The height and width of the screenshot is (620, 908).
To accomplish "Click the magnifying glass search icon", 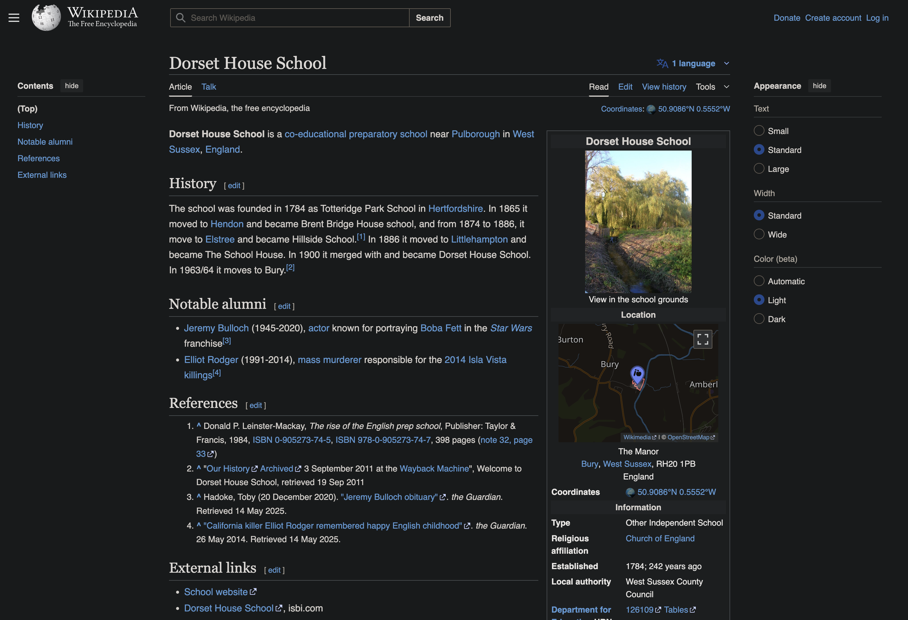I will 181,17.
